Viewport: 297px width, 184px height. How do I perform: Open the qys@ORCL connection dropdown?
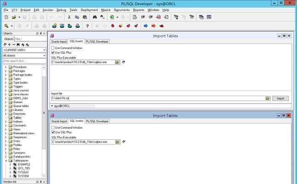(x=52, y=106)
